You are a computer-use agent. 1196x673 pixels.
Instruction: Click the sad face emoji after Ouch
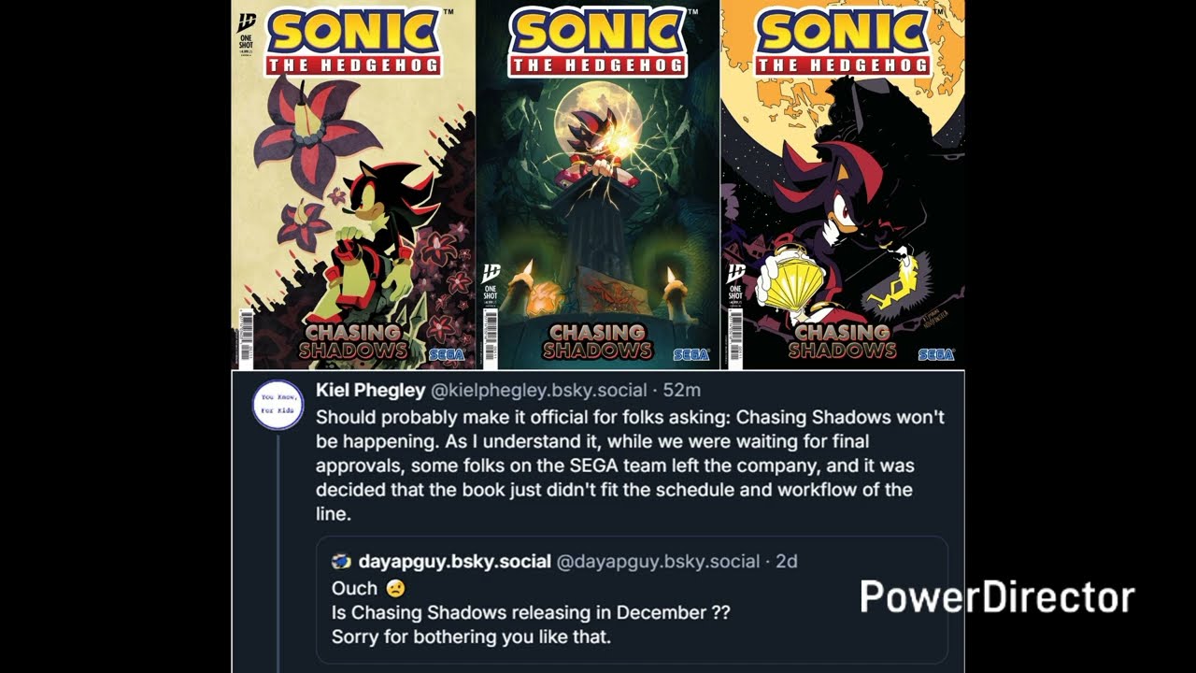[395, 589]
